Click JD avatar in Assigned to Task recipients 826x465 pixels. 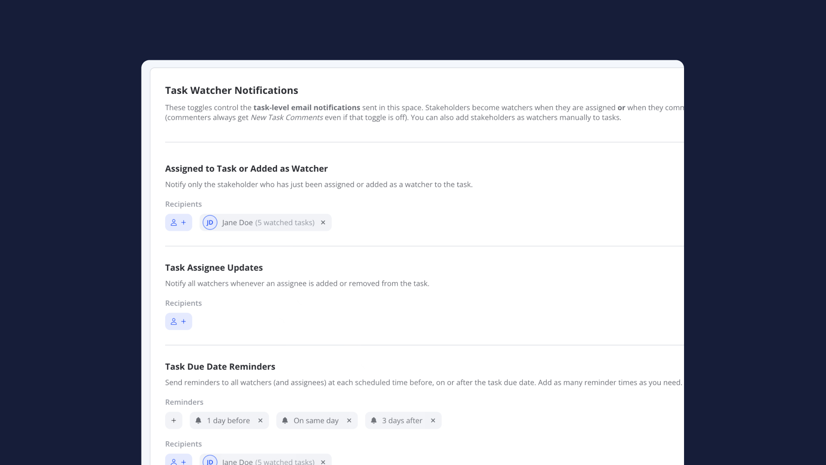click(210, 223)
